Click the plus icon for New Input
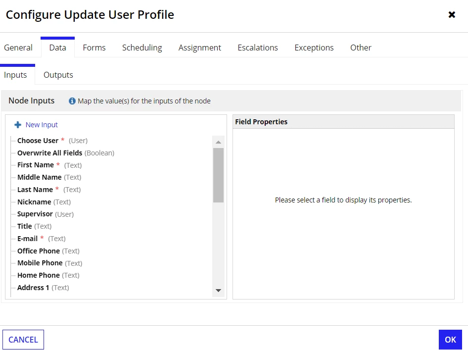468x350 pixels. tap(18, 125)
